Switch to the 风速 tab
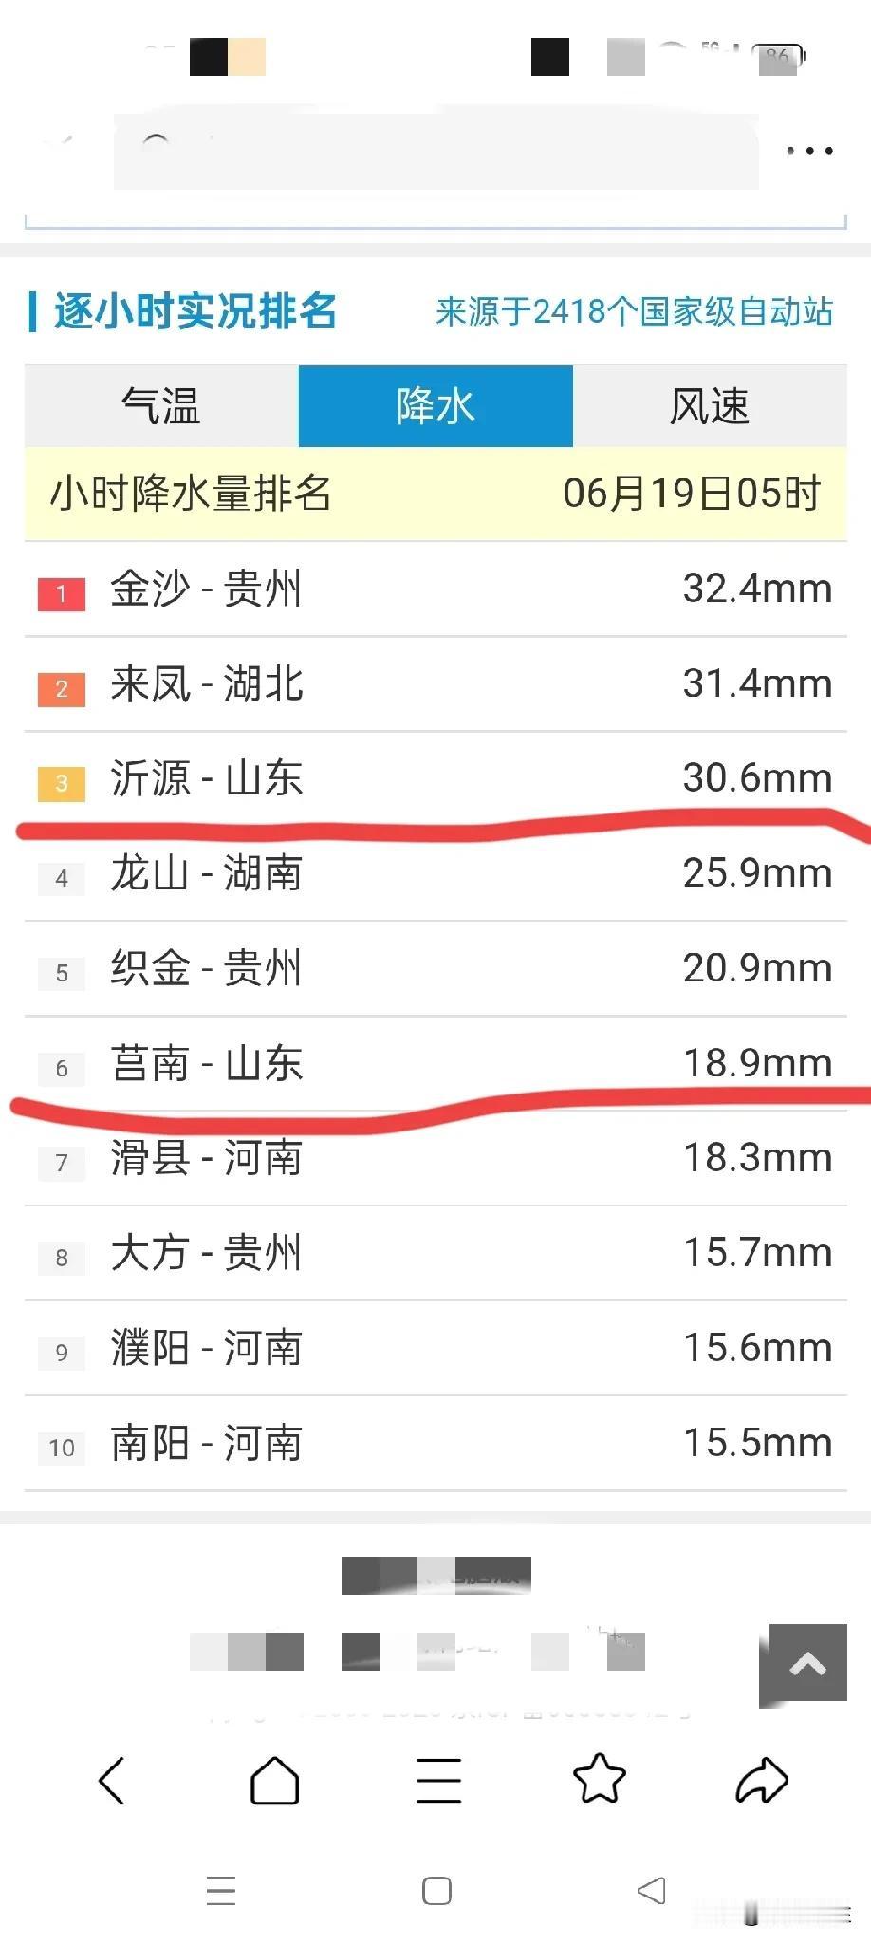 [710, 406]
